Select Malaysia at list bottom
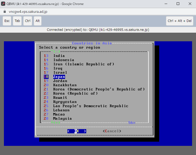The image size is (196, 155). click(62, 119)
